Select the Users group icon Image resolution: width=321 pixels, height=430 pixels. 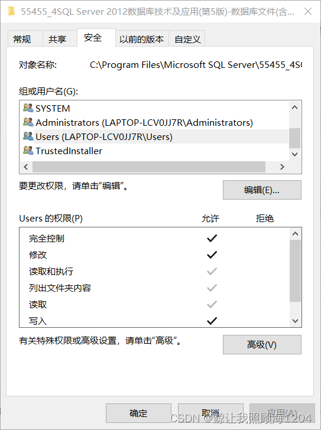pos(28,136)
